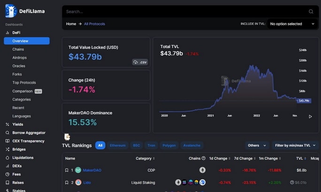Click the Chains column help icon
The image size is (321, 192).
point(203,158)
